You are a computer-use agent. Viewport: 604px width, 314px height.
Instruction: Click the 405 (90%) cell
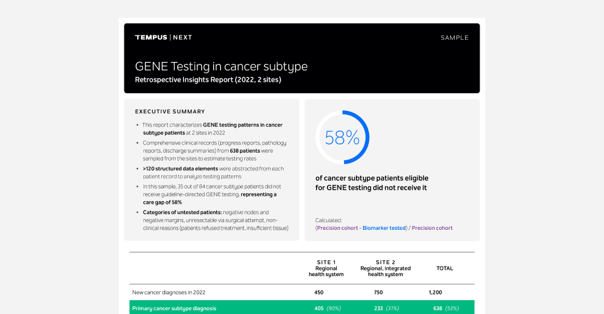327,308
